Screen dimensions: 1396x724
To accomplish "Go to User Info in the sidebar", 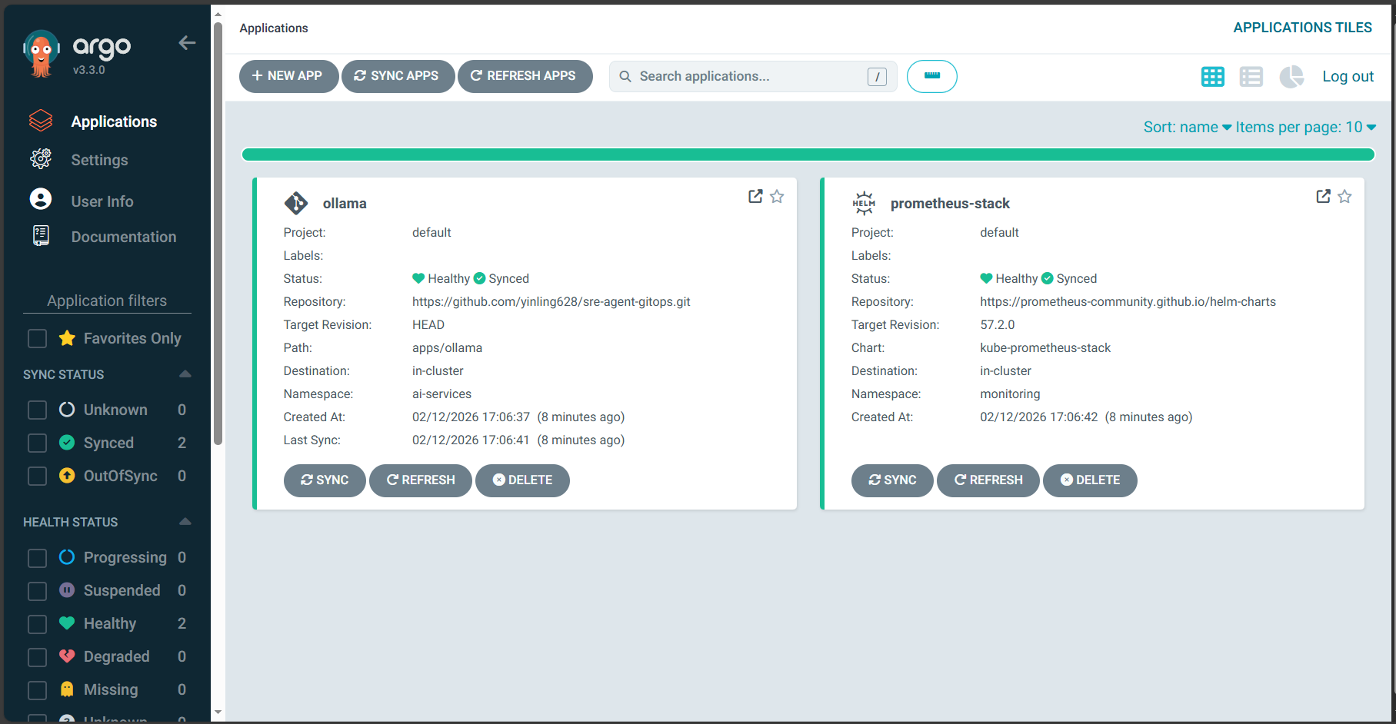I will pyautogui.click(x=102, y=201).
